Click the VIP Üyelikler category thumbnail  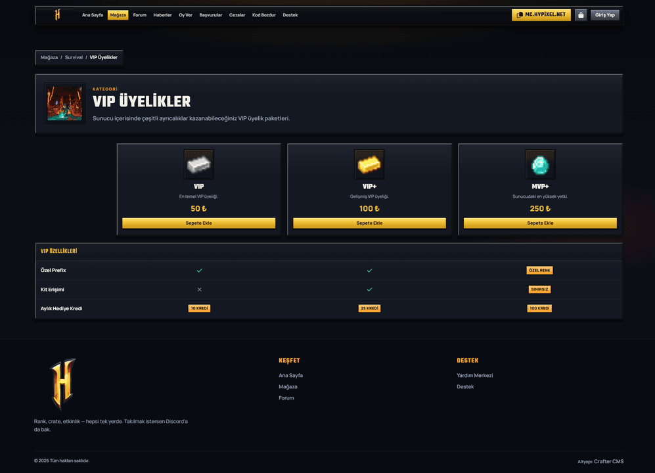click(65, 104)
